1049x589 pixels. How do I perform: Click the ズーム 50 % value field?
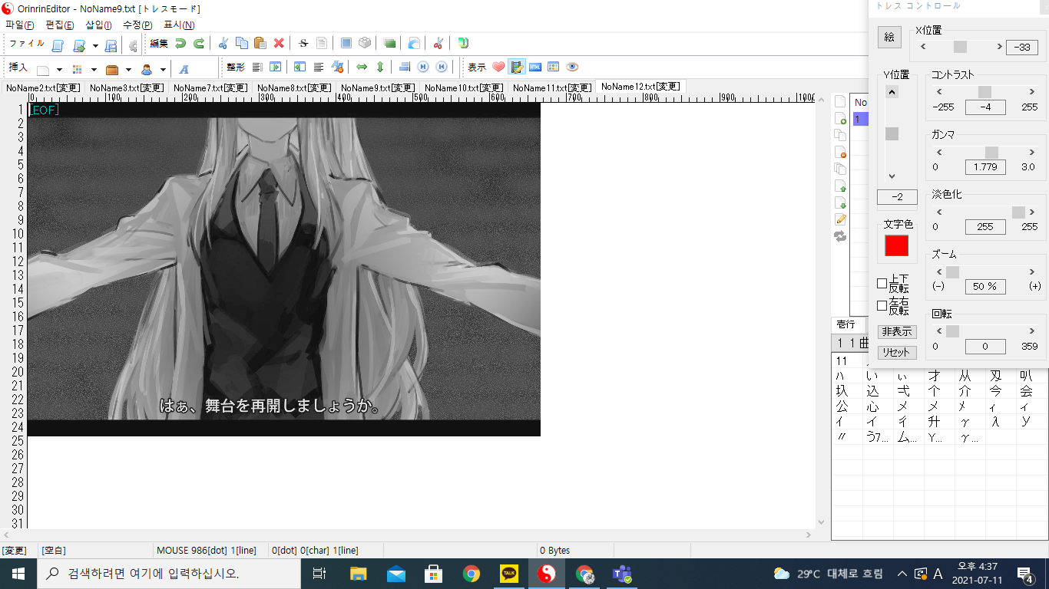pyautogui.click(x=985, y=286)
